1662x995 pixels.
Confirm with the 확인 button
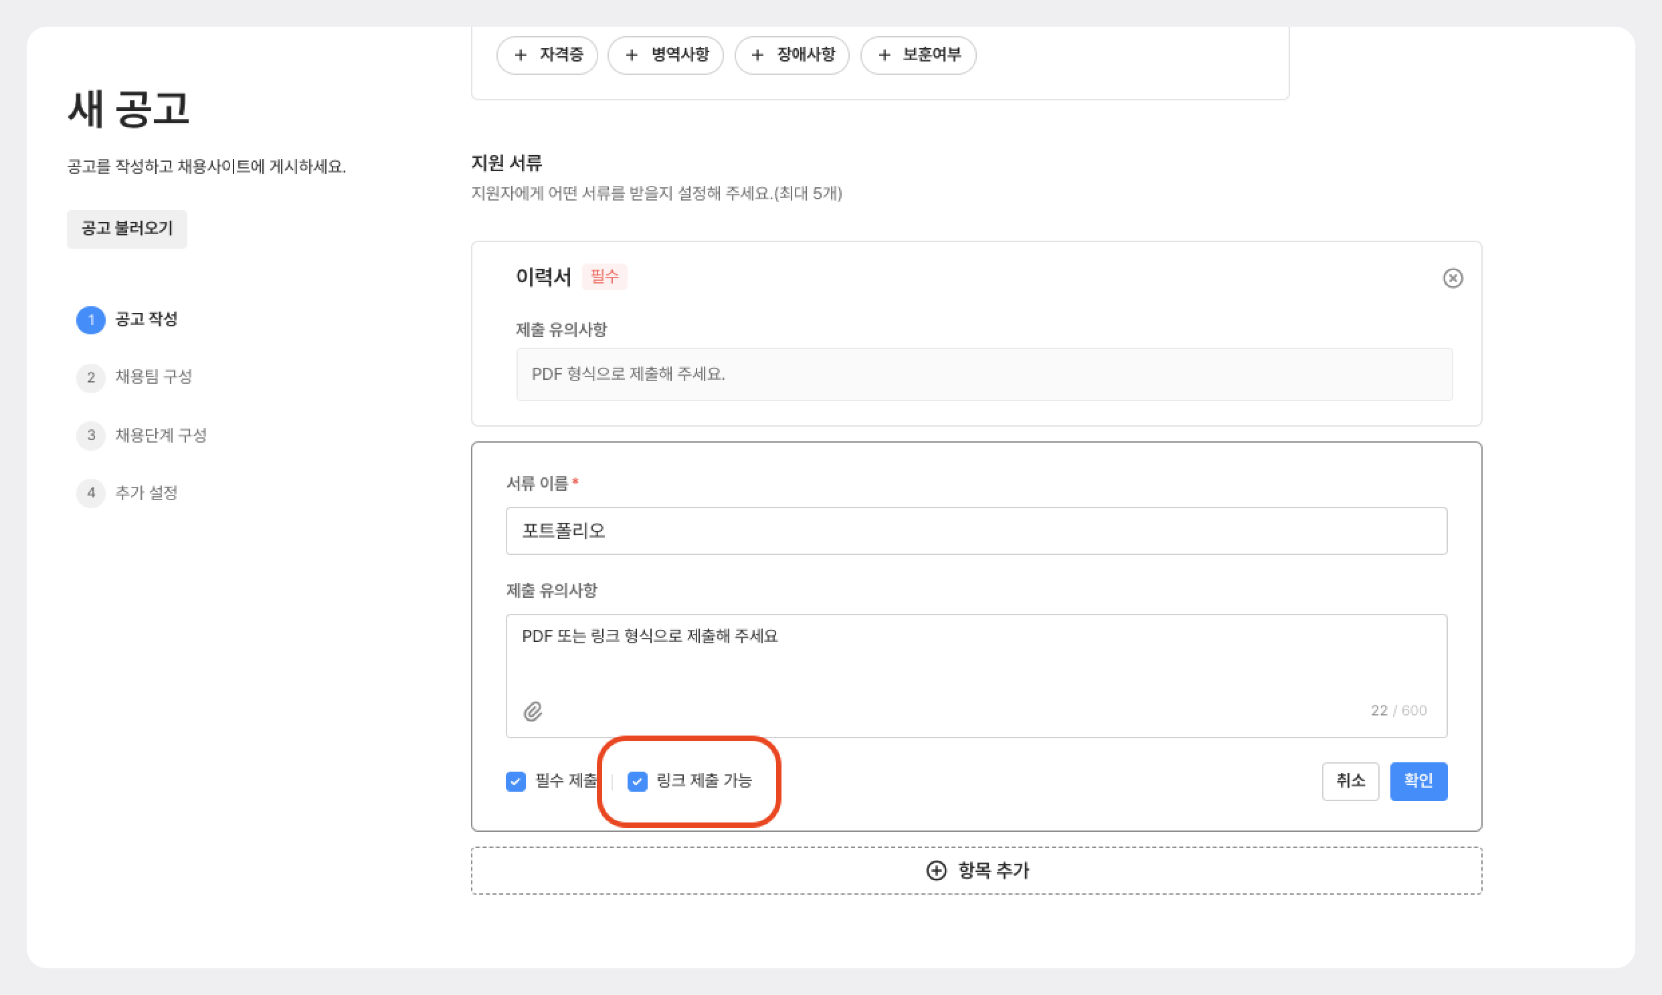point(1418,781)
